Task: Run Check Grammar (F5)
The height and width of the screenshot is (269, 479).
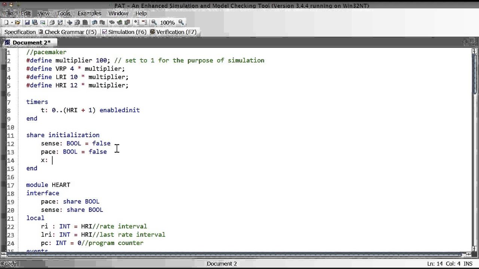Action: pos(67,32)
